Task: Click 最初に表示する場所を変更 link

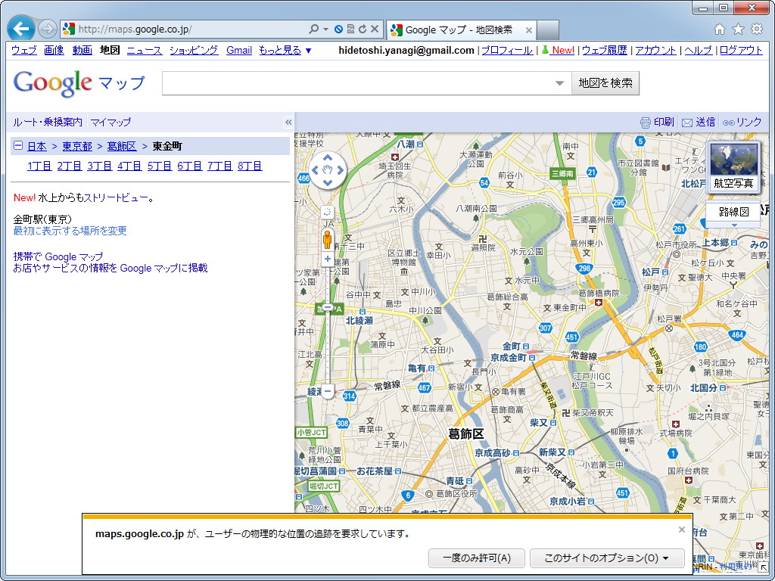Action: coord(70,231)
